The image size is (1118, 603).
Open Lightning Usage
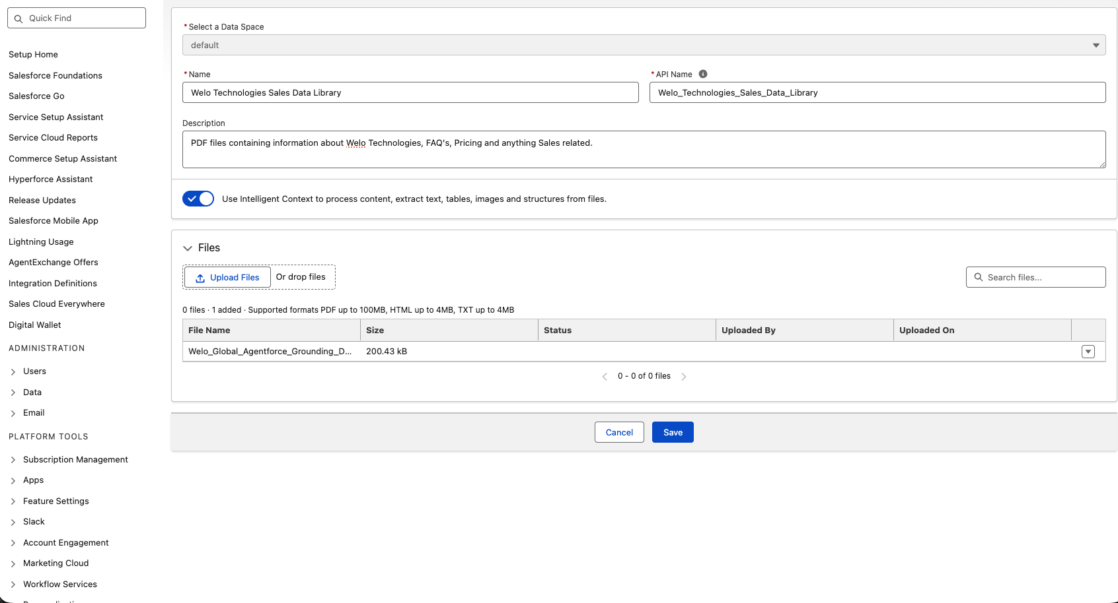click(41, 242)
